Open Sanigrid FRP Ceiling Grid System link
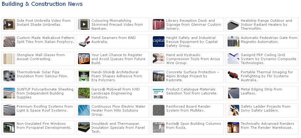Image resolution: width=301 pixels, height=138 pixels. click(268, 59)
